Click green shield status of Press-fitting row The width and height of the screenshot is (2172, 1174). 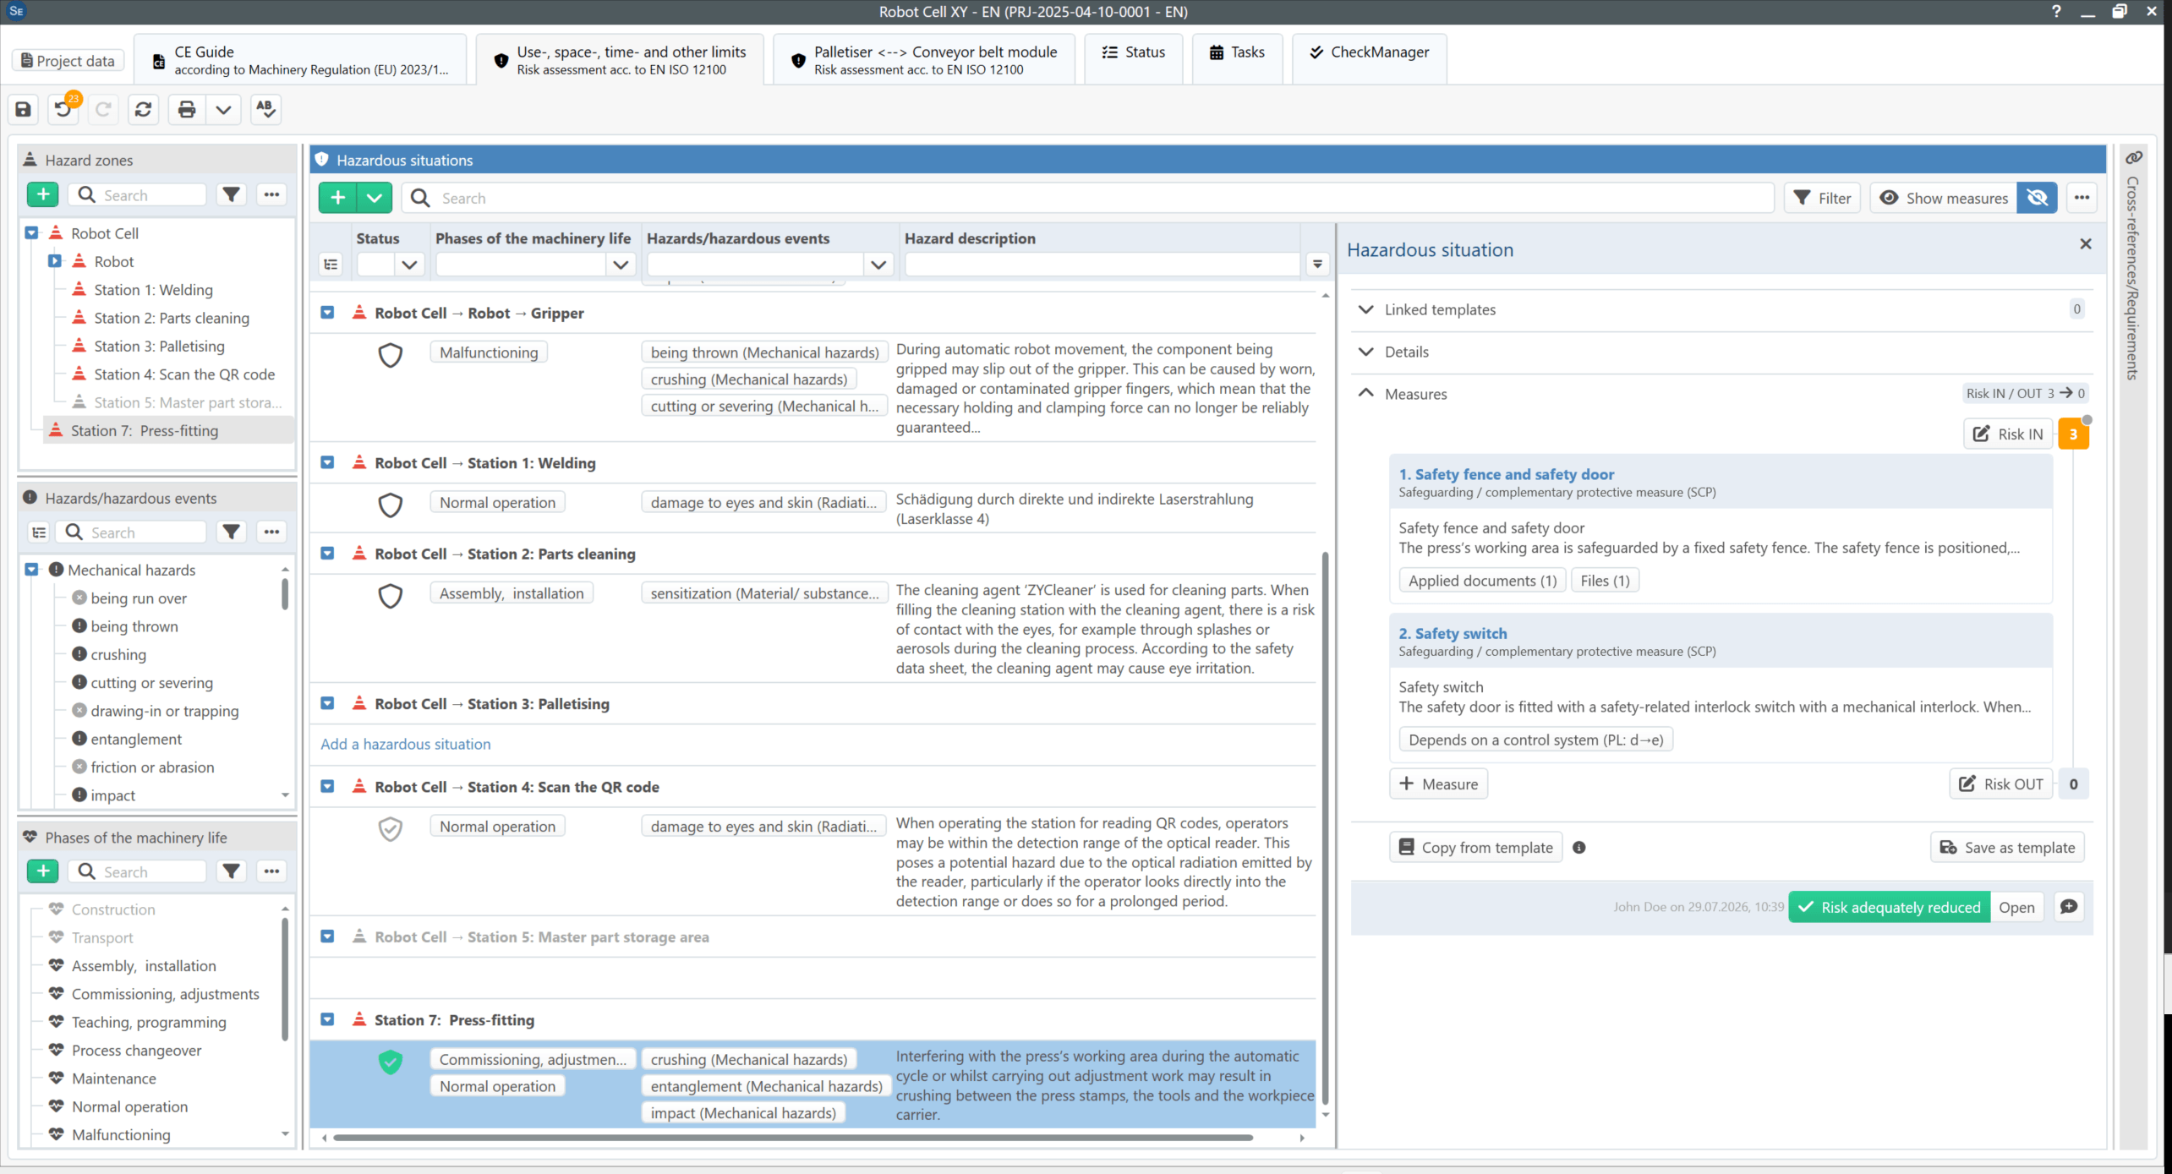390,1062
